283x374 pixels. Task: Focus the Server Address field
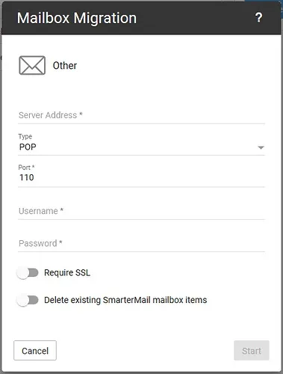pos(141,115)
